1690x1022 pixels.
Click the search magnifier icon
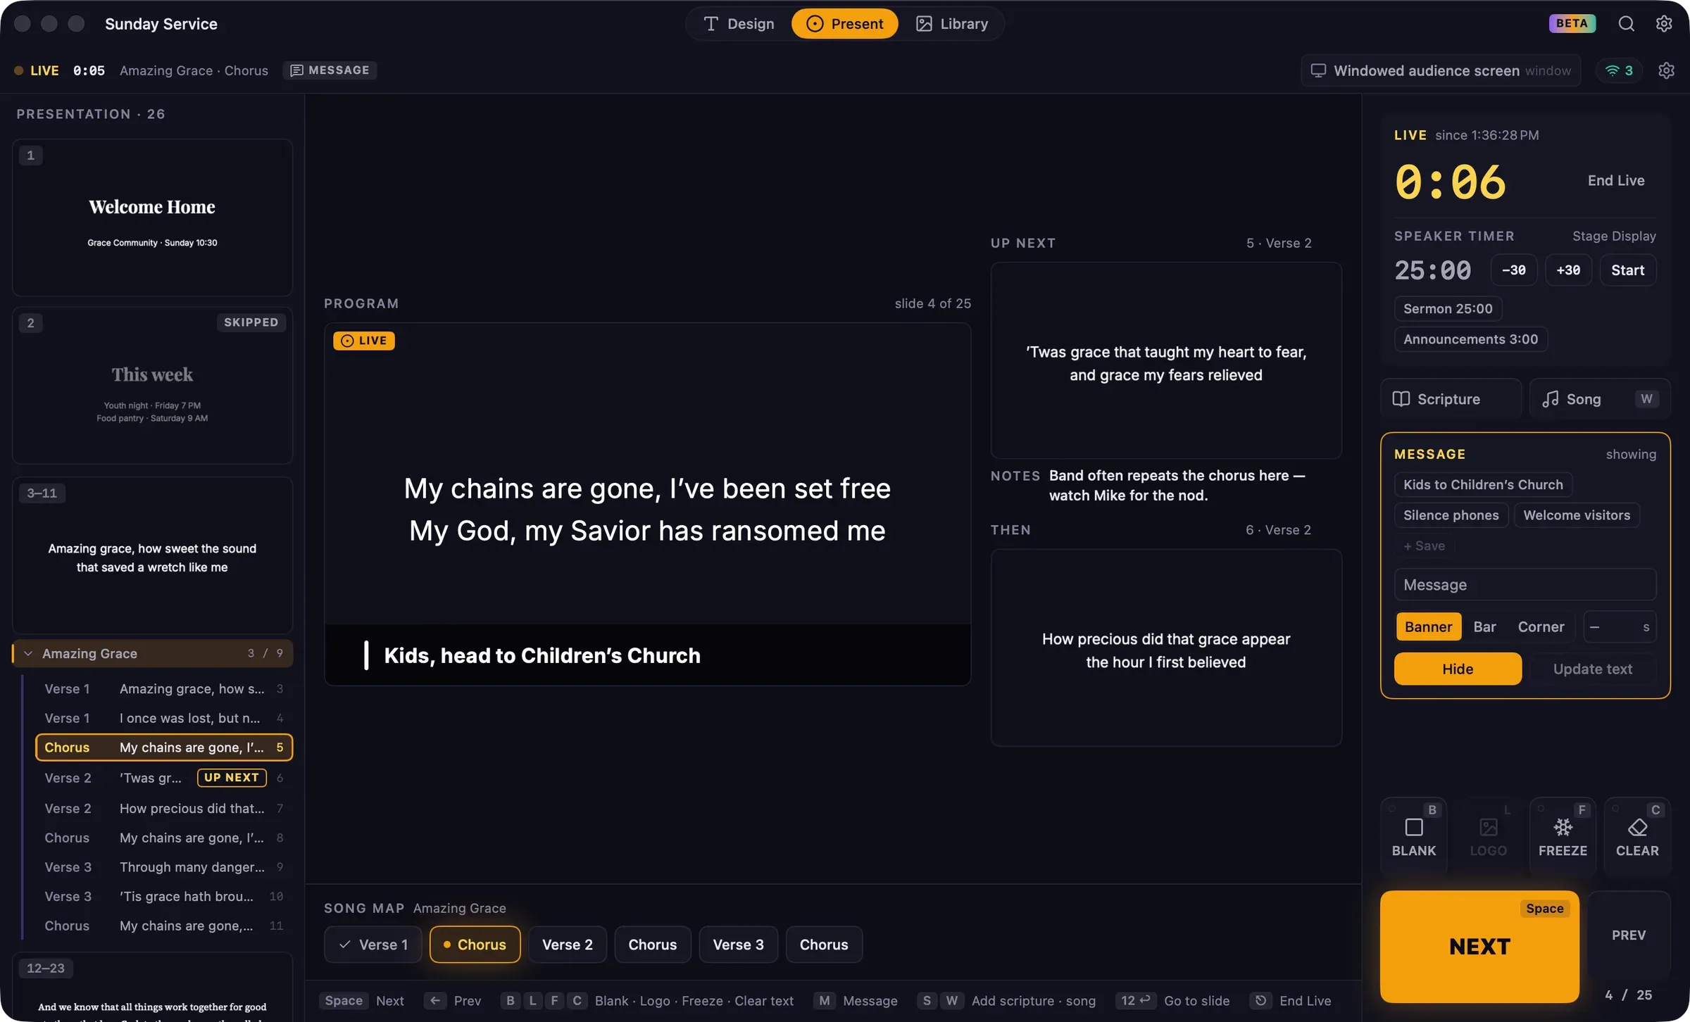[1626, 24]
